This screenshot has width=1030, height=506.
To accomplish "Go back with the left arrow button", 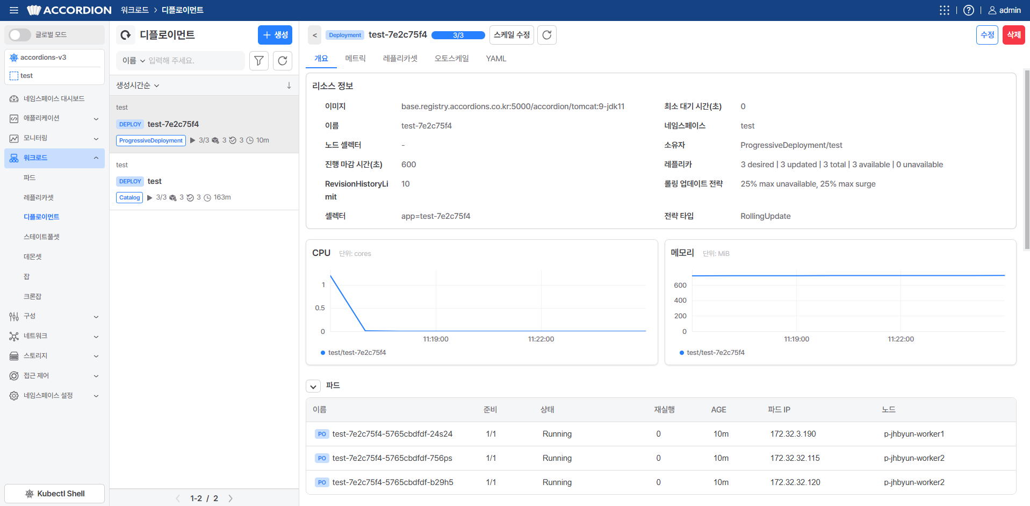I will pos(315,35).
